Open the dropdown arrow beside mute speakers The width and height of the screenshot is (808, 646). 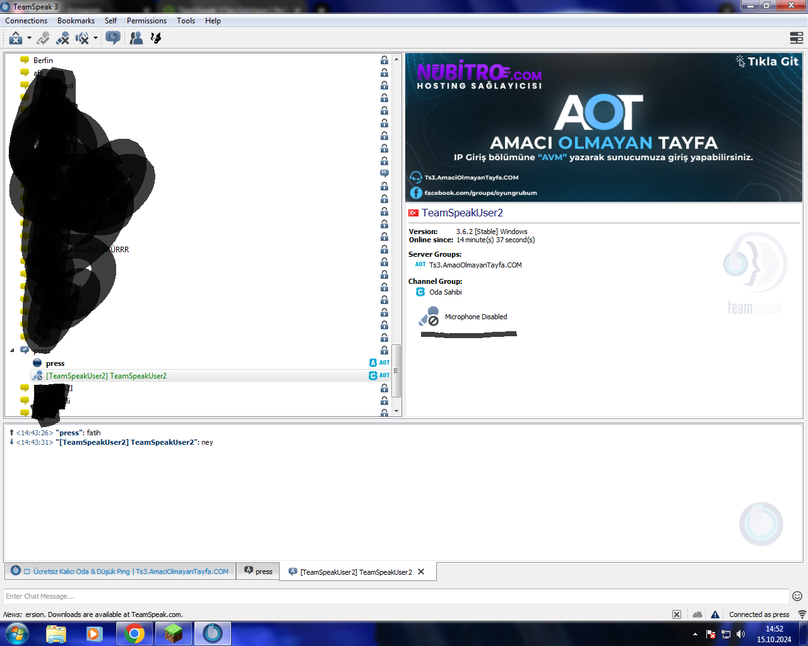(x=95, y=38)
